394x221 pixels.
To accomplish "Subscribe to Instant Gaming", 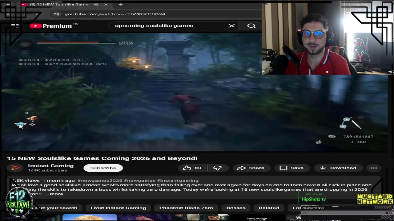I will click(x=103, y=168).
